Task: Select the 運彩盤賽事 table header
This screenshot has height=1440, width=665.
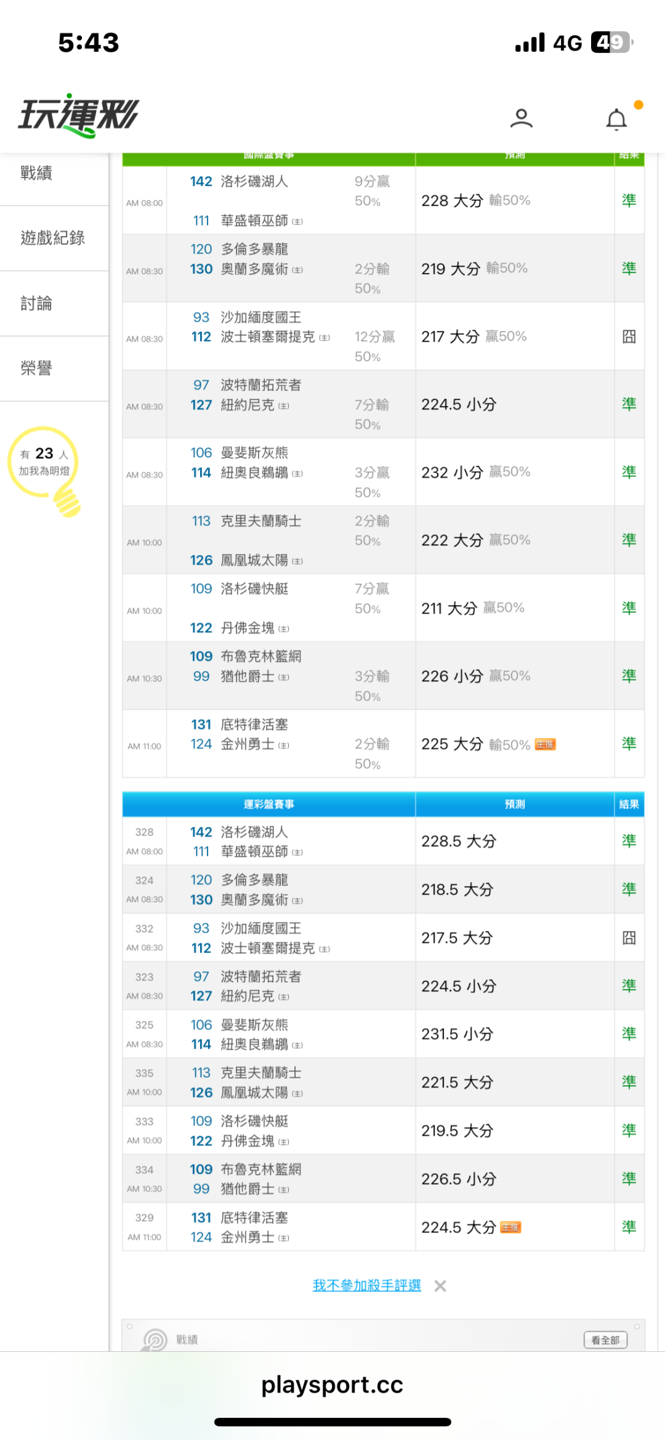Action: 268,804
